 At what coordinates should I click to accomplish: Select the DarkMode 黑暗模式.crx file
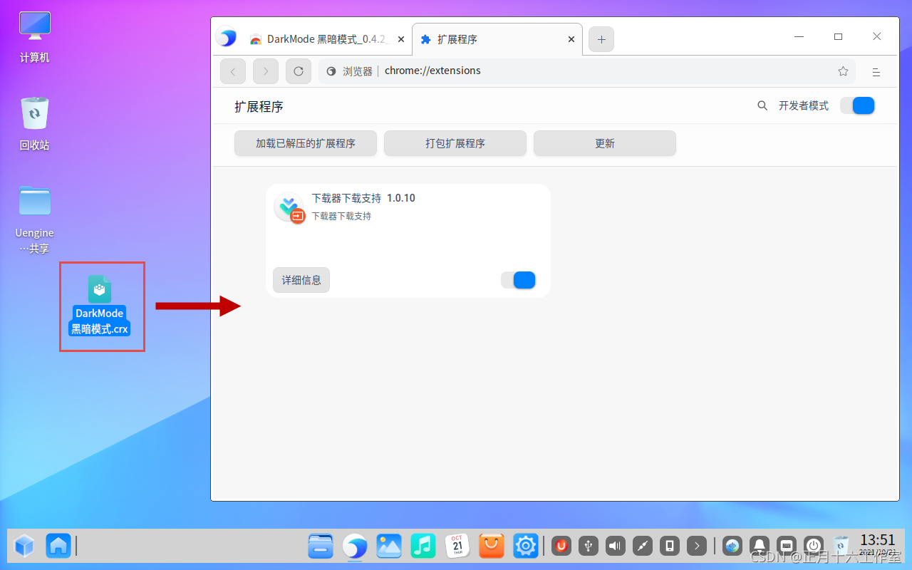tap(100, 306)
